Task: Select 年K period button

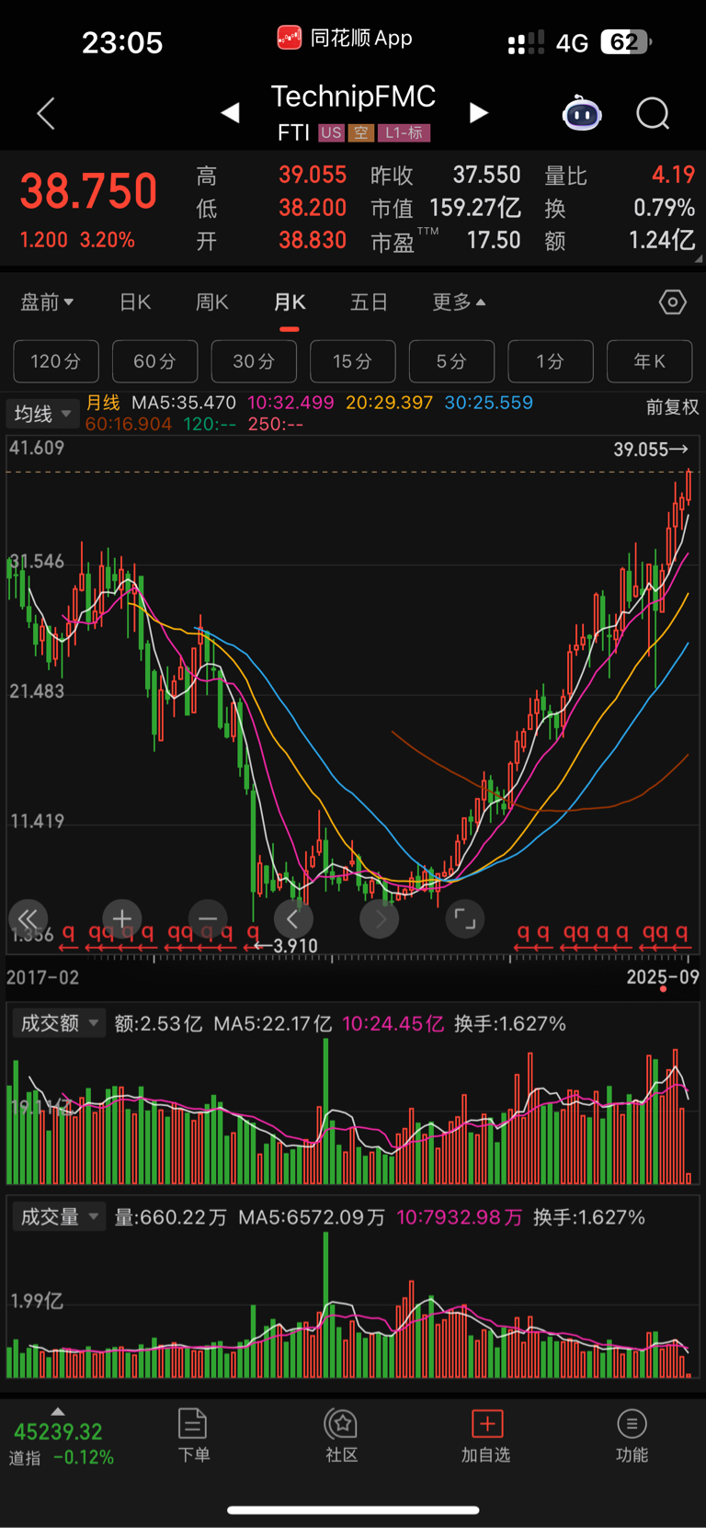Action: tap(650, 361)
